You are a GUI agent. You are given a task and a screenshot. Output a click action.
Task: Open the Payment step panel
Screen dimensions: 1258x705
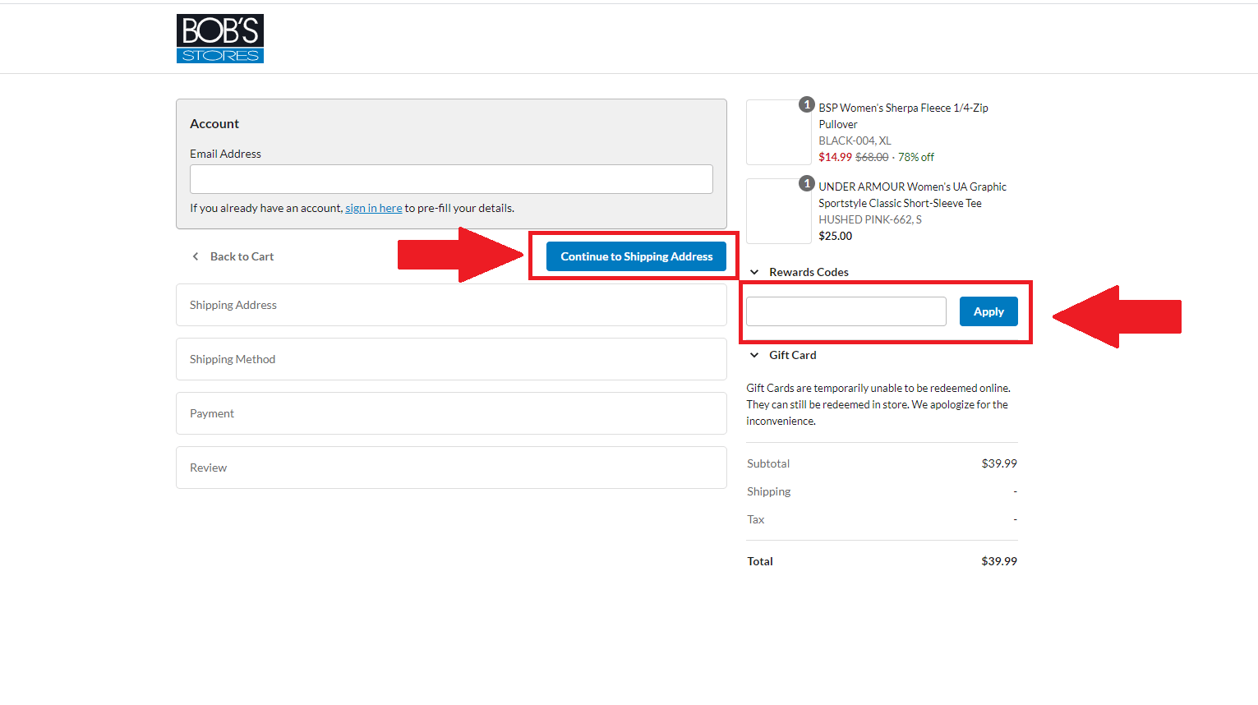coord(451,413)
